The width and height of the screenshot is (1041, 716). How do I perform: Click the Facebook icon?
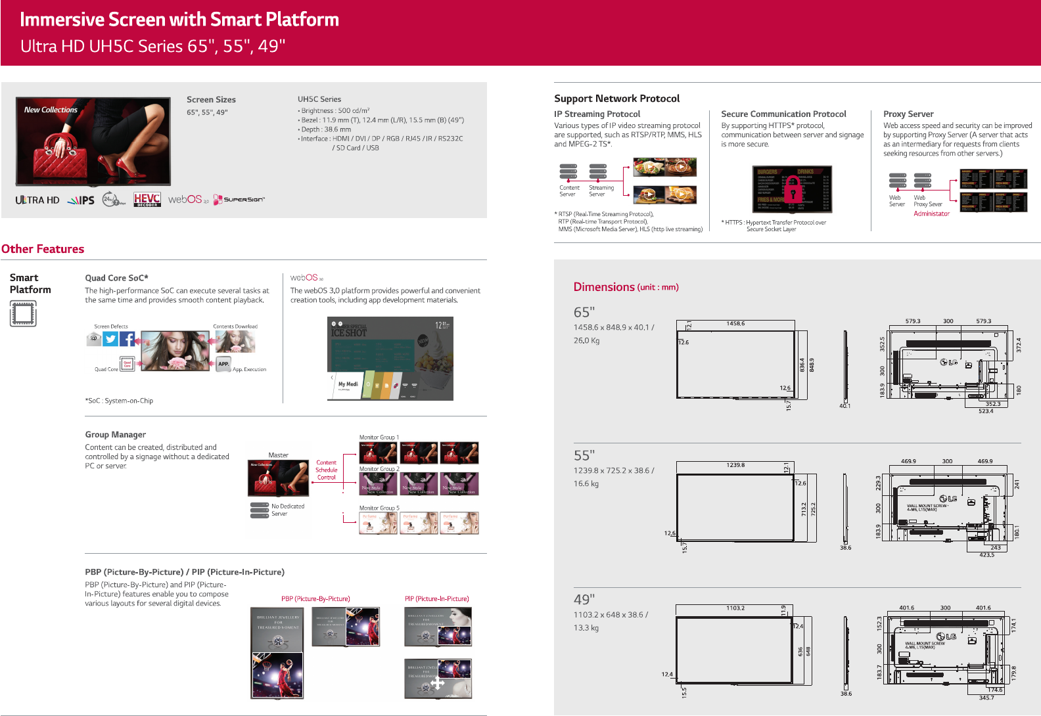tap(127, 339)
